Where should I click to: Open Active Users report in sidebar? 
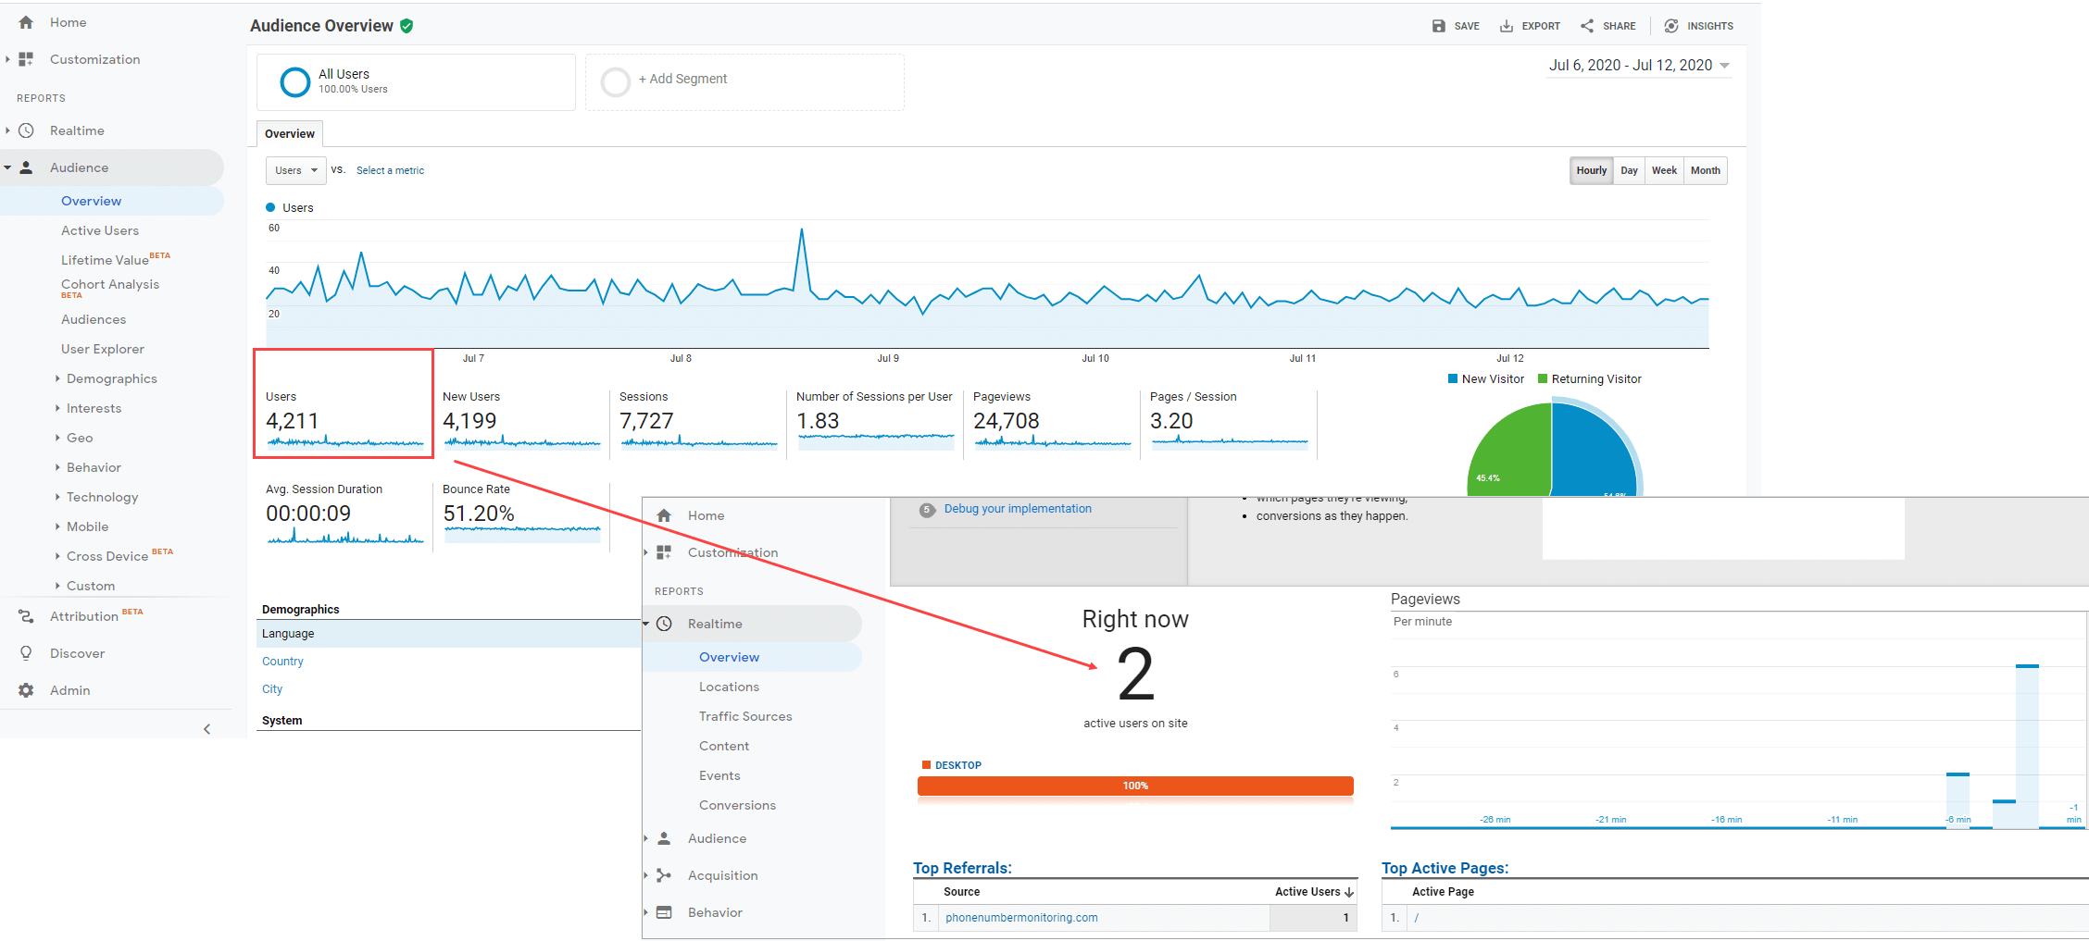100,230
